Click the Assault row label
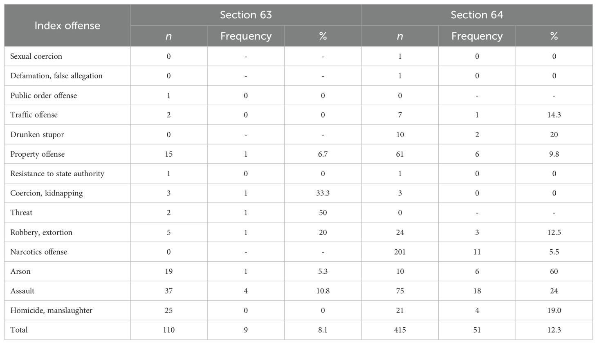The image size is (597, 344). tap(22, 291)
